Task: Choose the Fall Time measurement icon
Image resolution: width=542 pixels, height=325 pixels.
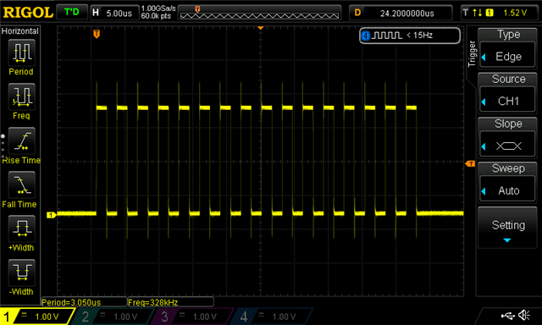Action: click(21, 185)
